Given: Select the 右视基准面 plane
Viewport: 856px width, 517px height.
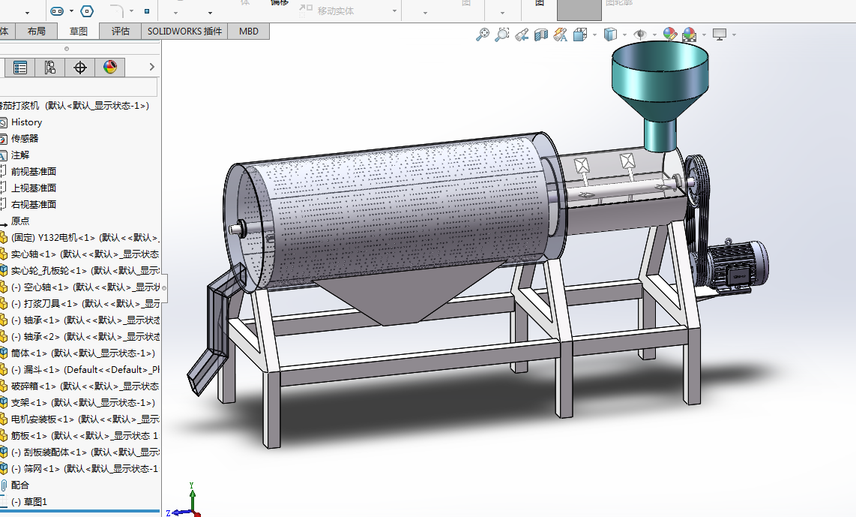Looking at the screenshot, I should click(x=33, y=204).
